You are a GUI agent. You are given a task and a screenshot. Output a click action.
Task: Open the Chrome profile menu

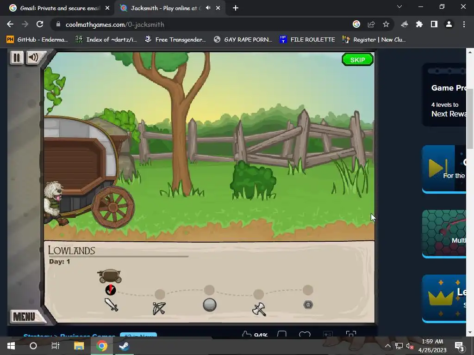pos(449,24)
